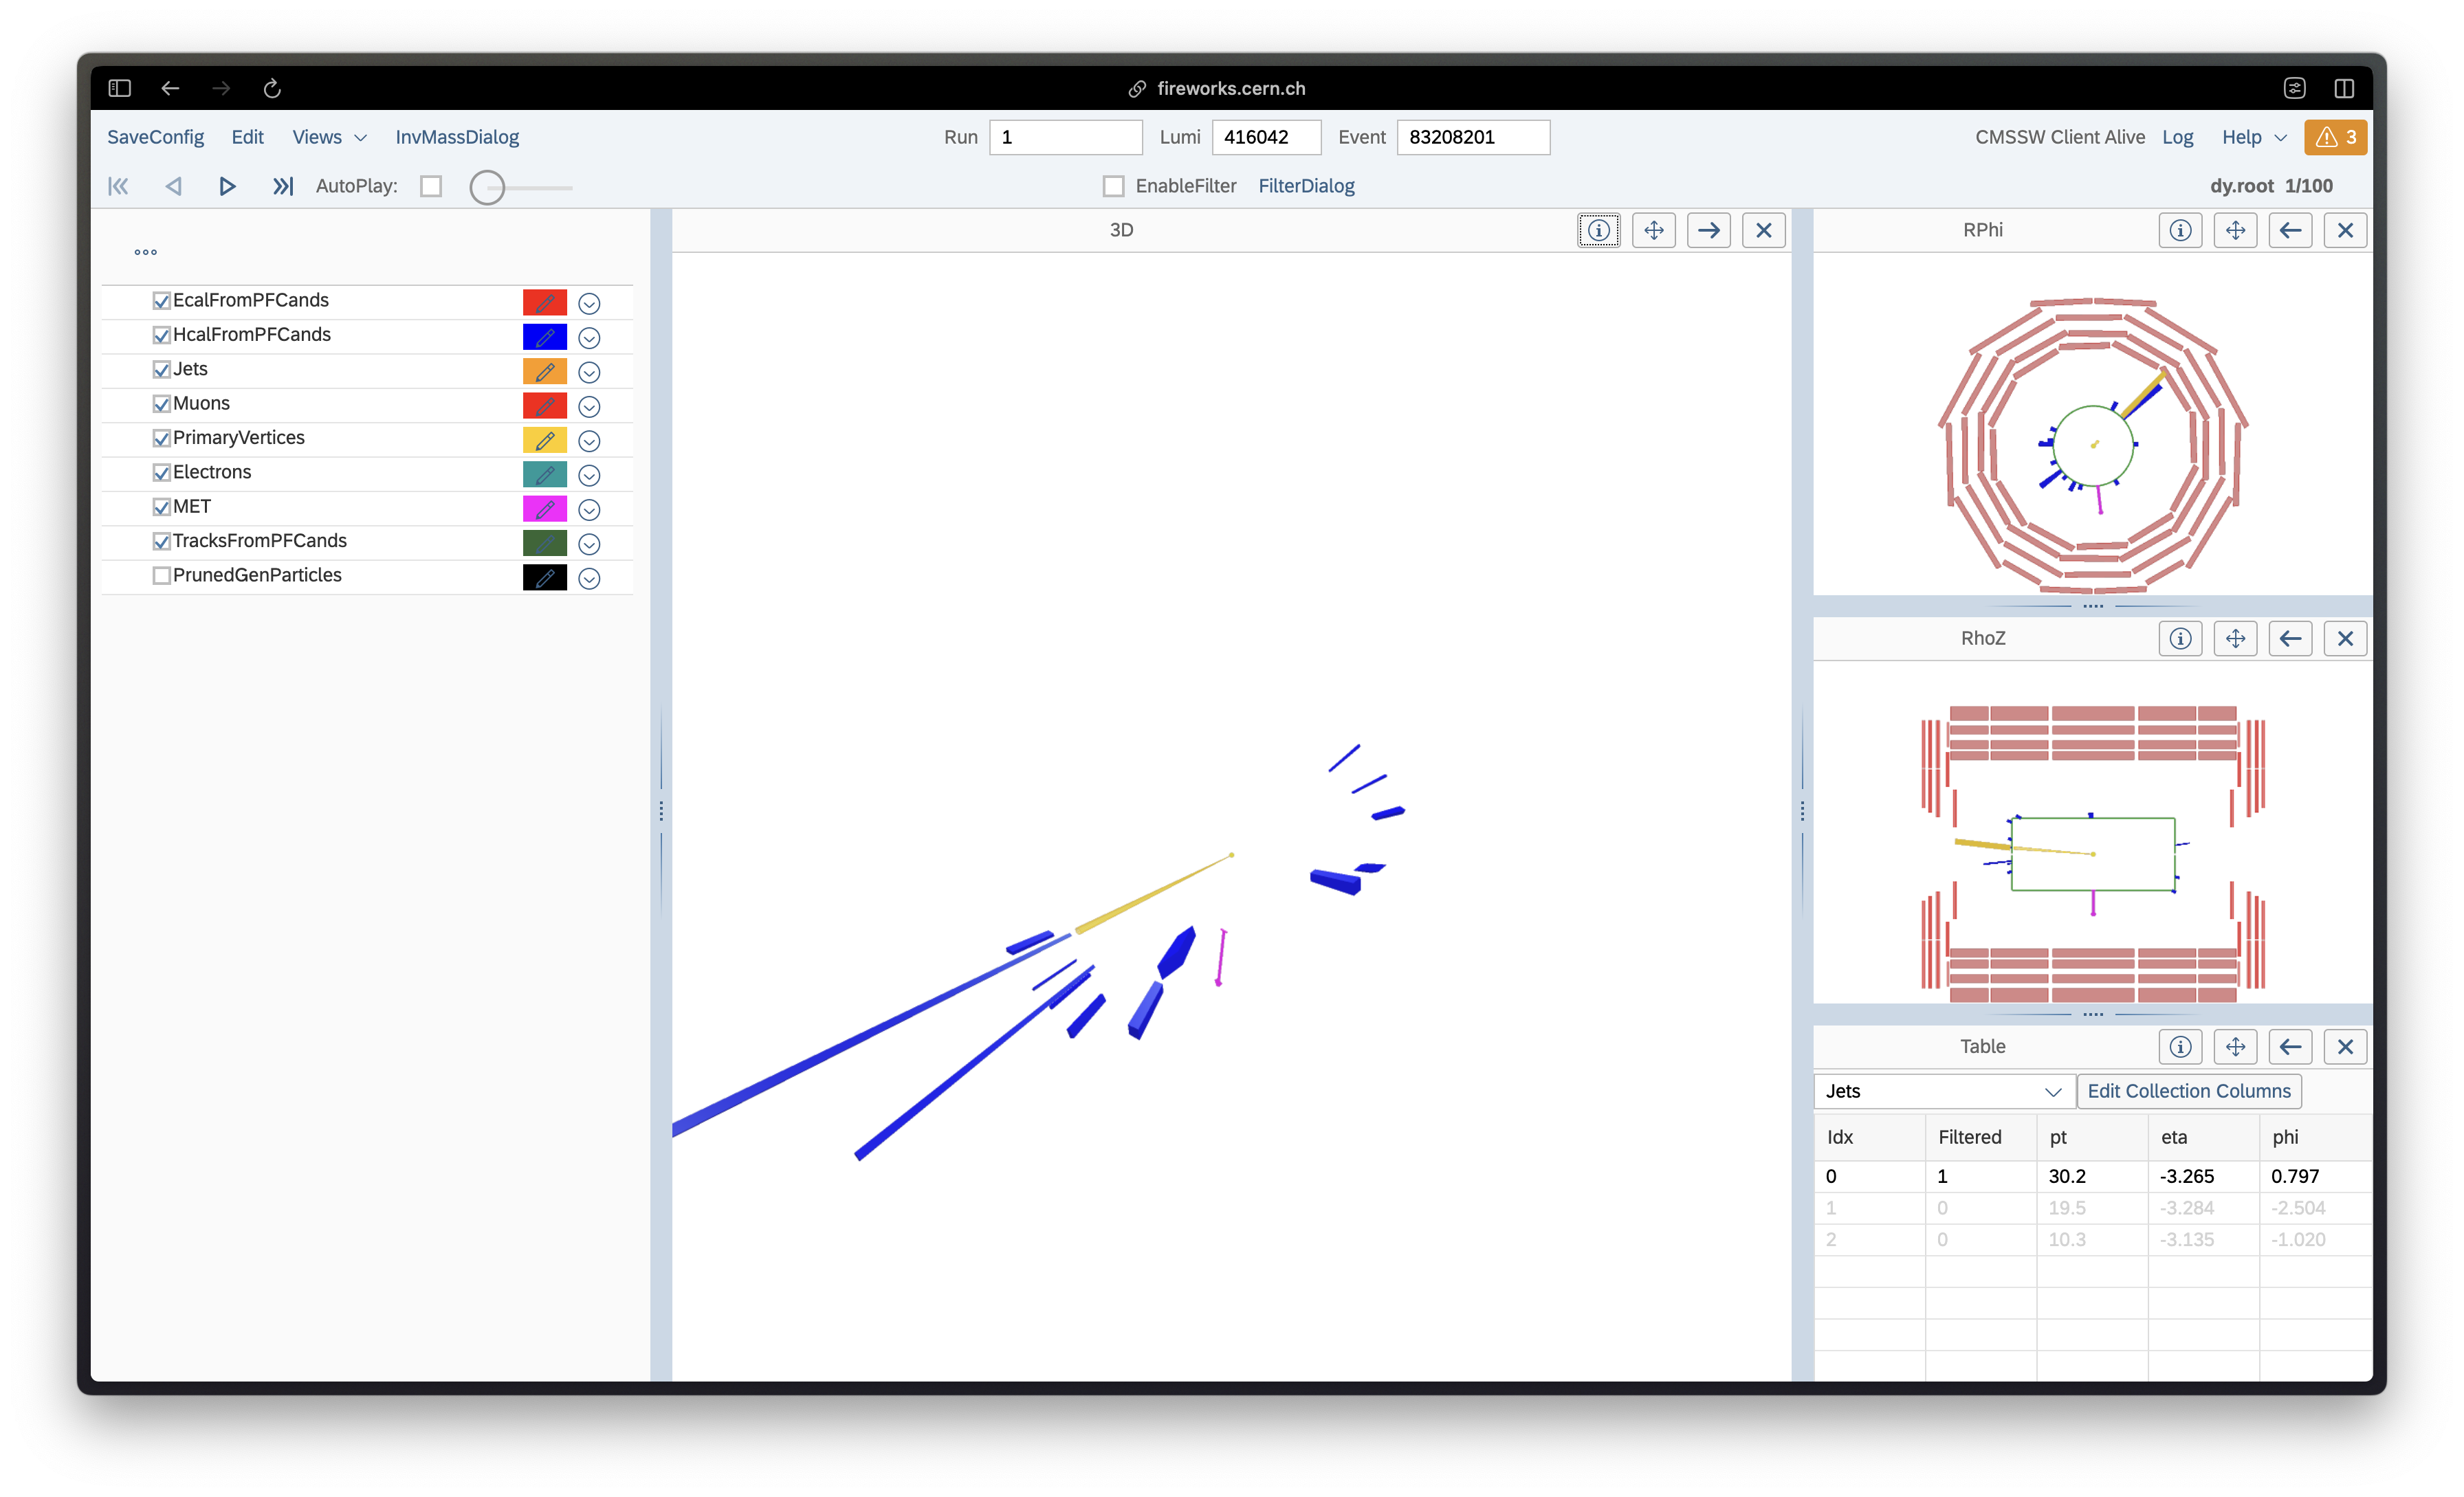The height and width of the screenshot is (1497, 2464).
Task: Click the previous event arrow button
Action: (x=174, y=185)
